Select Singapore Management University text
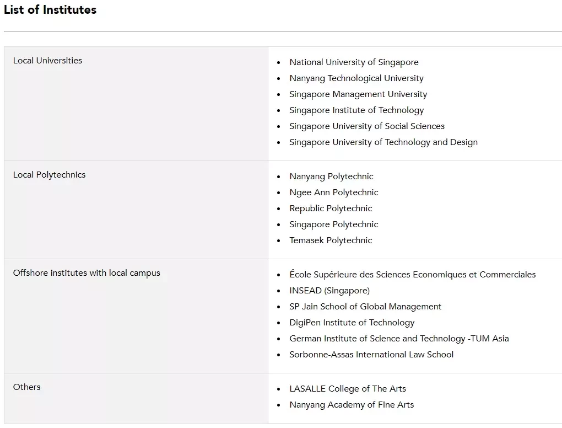The image size is (562, 428). click(x=358, y=94)
